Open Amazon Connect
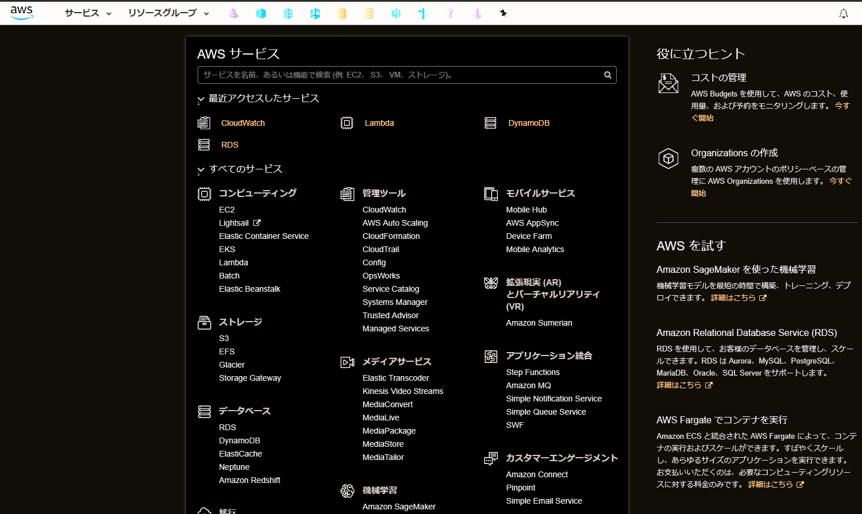 coord(537,474)
